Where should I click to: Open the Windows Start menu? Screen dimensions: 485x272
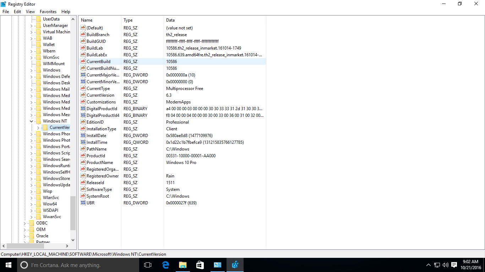9,265
